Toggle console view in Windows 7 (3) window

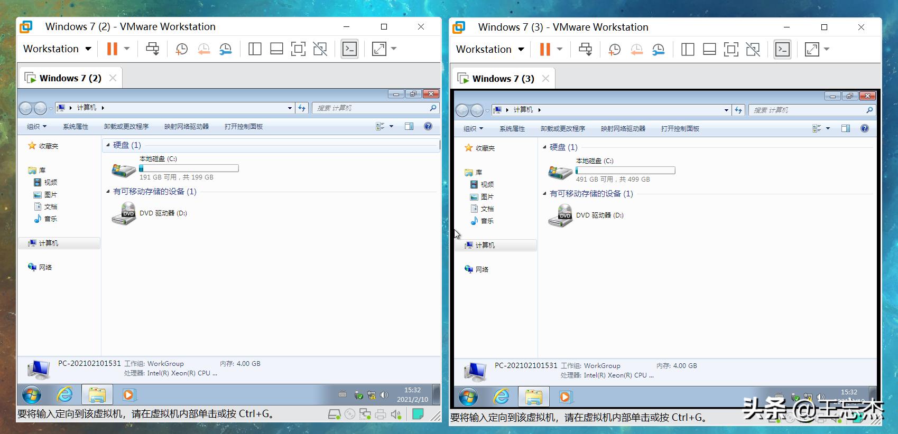[x=782, y=50]
